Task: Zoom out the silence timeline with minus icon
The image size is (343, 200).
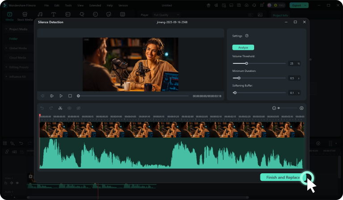Action: pyautogui.click(x=274, y=108)
